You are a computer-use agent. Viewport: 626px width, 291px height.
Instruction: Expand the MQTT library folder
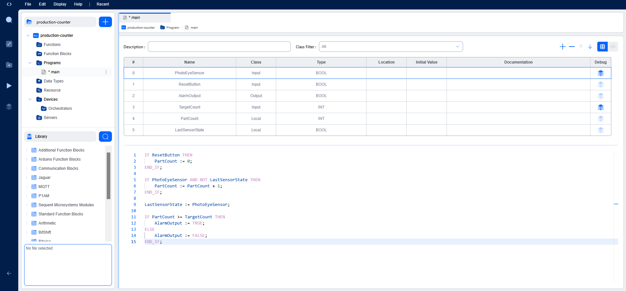point(27,187)
